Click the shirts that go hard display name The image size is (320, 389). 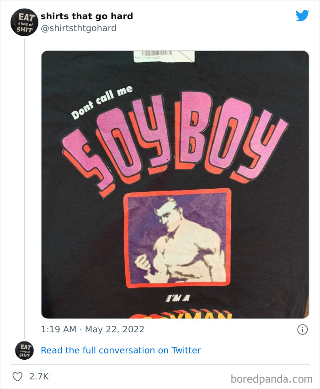[87, 16]
